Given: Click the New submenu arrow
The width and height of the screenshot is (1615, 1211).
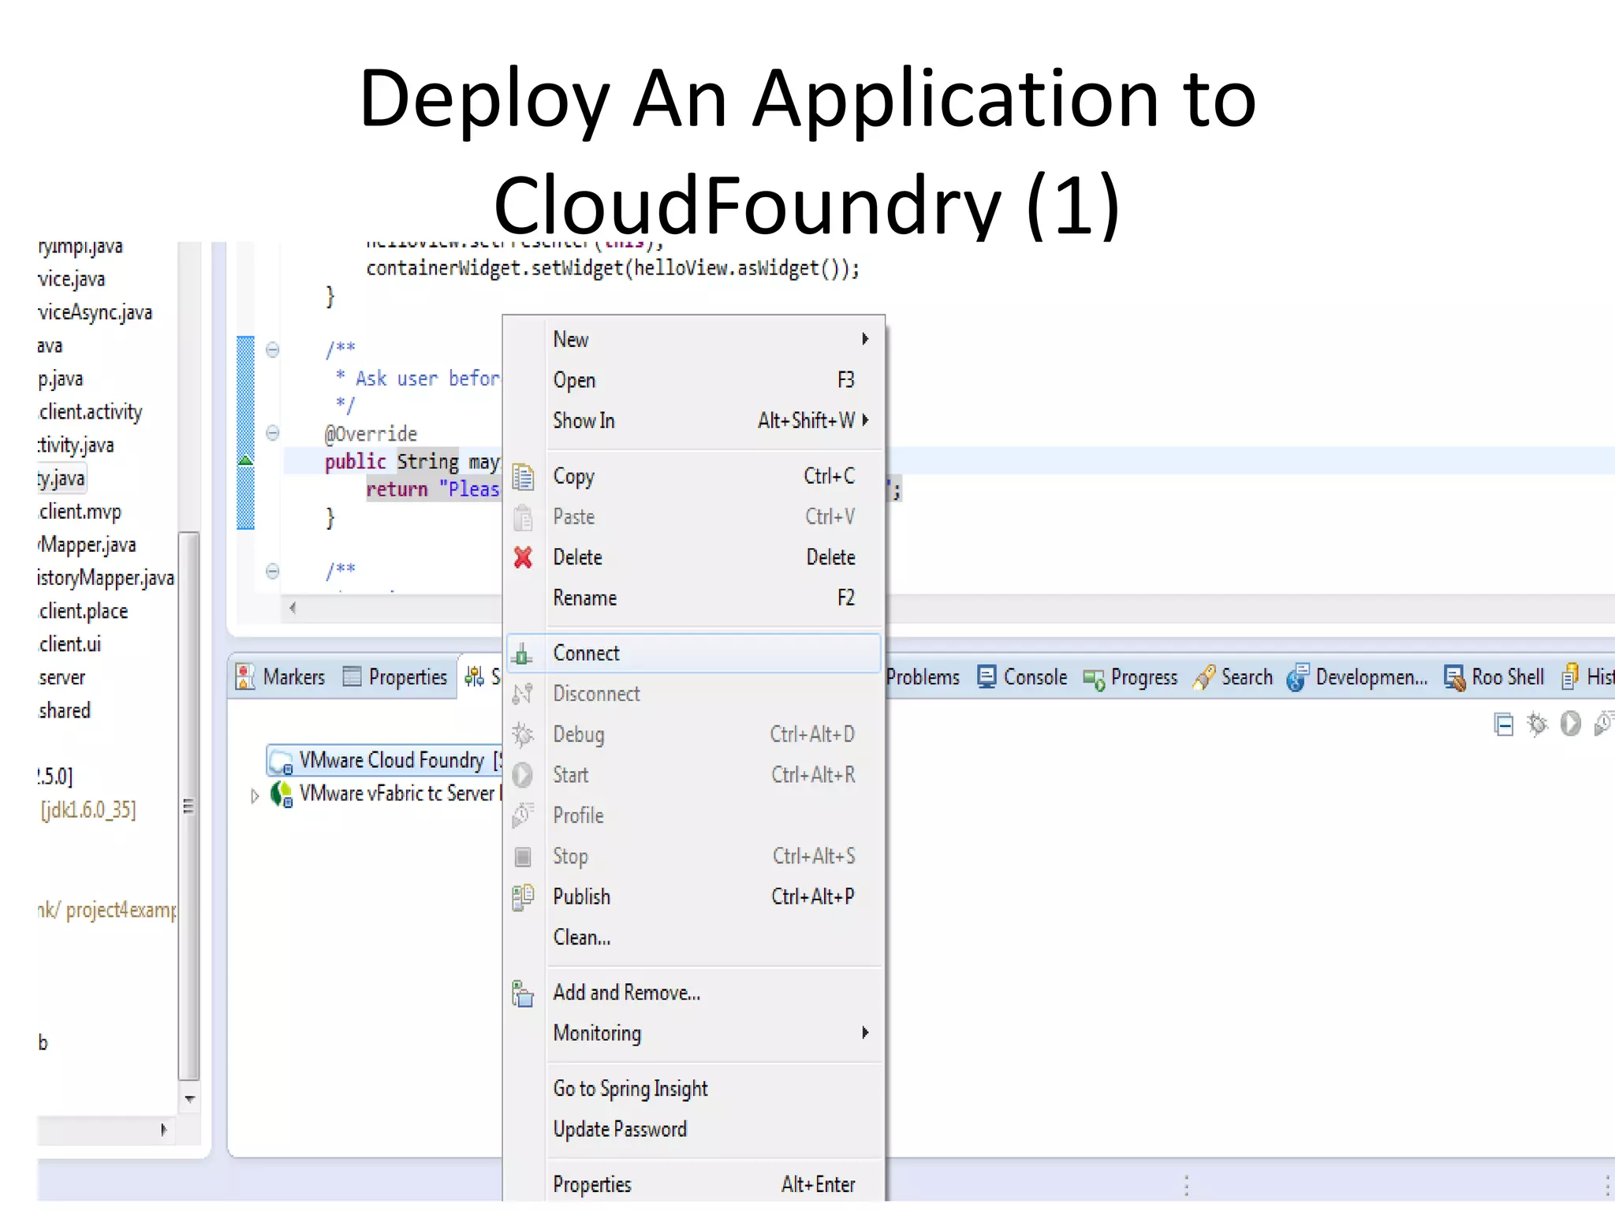Looking at the screenshot, I should [865, 339].
